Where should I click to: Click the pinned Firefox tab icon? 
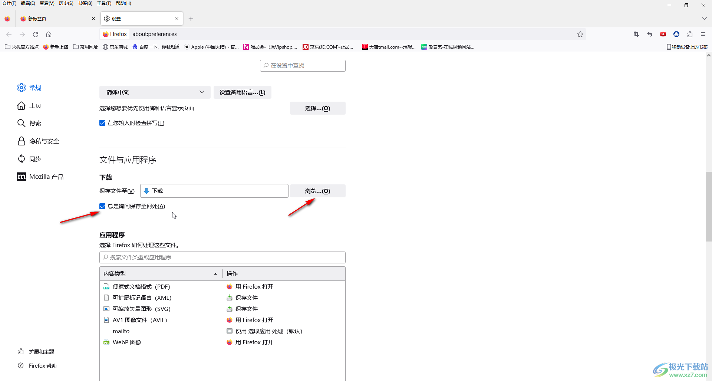pos(7,19)
